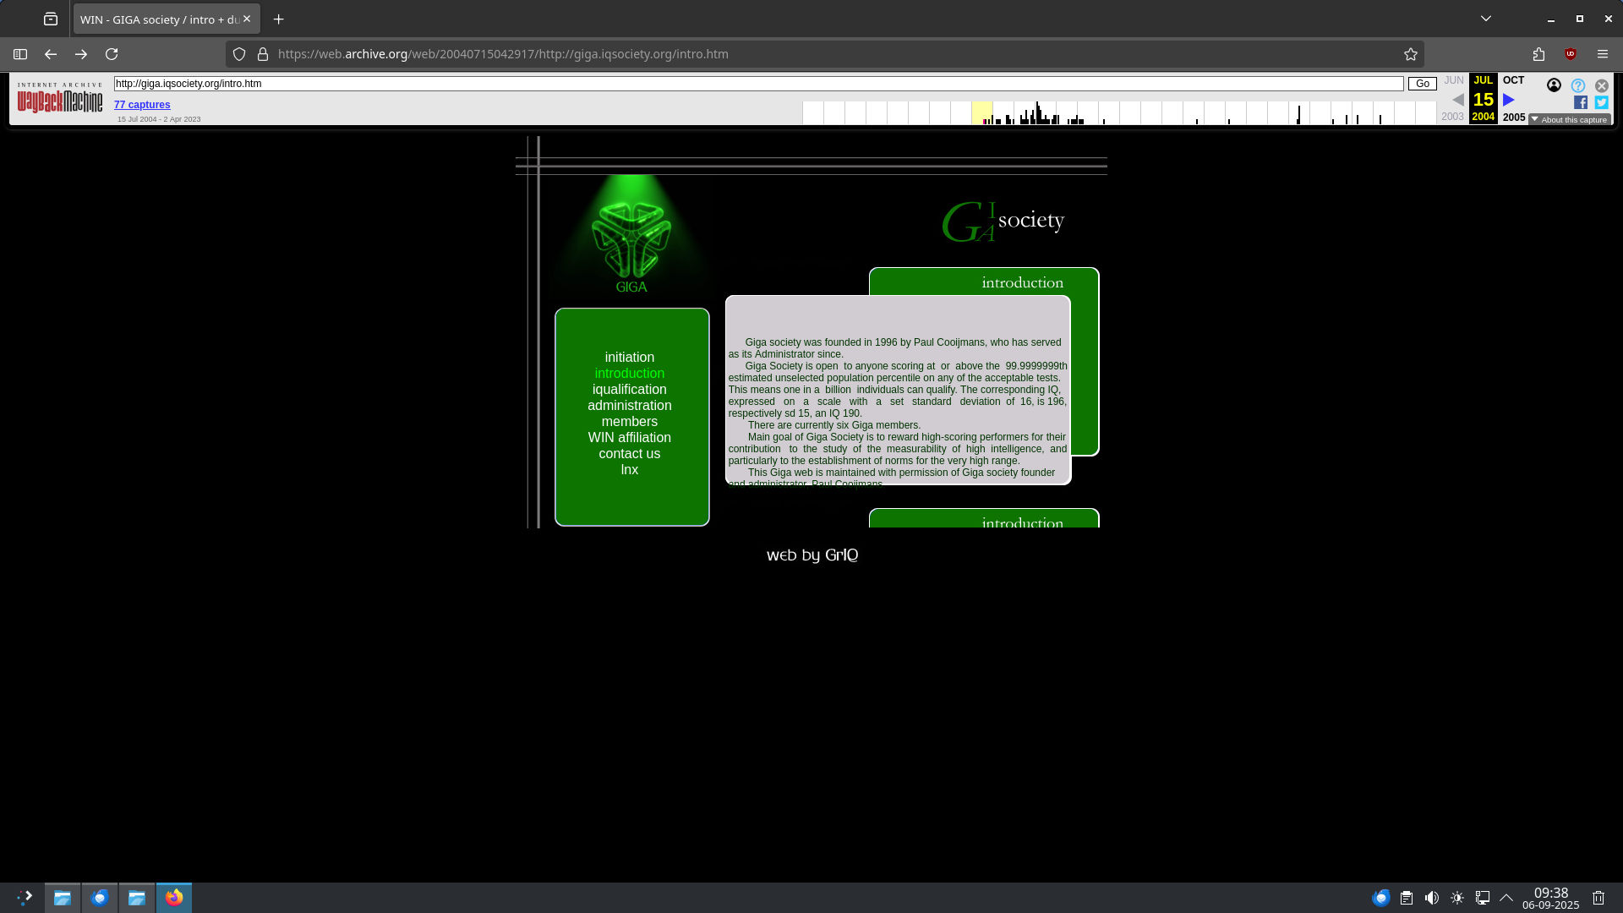Open the blue globe taskbar app
This screenshot has height=913, width=1623.
100,897
